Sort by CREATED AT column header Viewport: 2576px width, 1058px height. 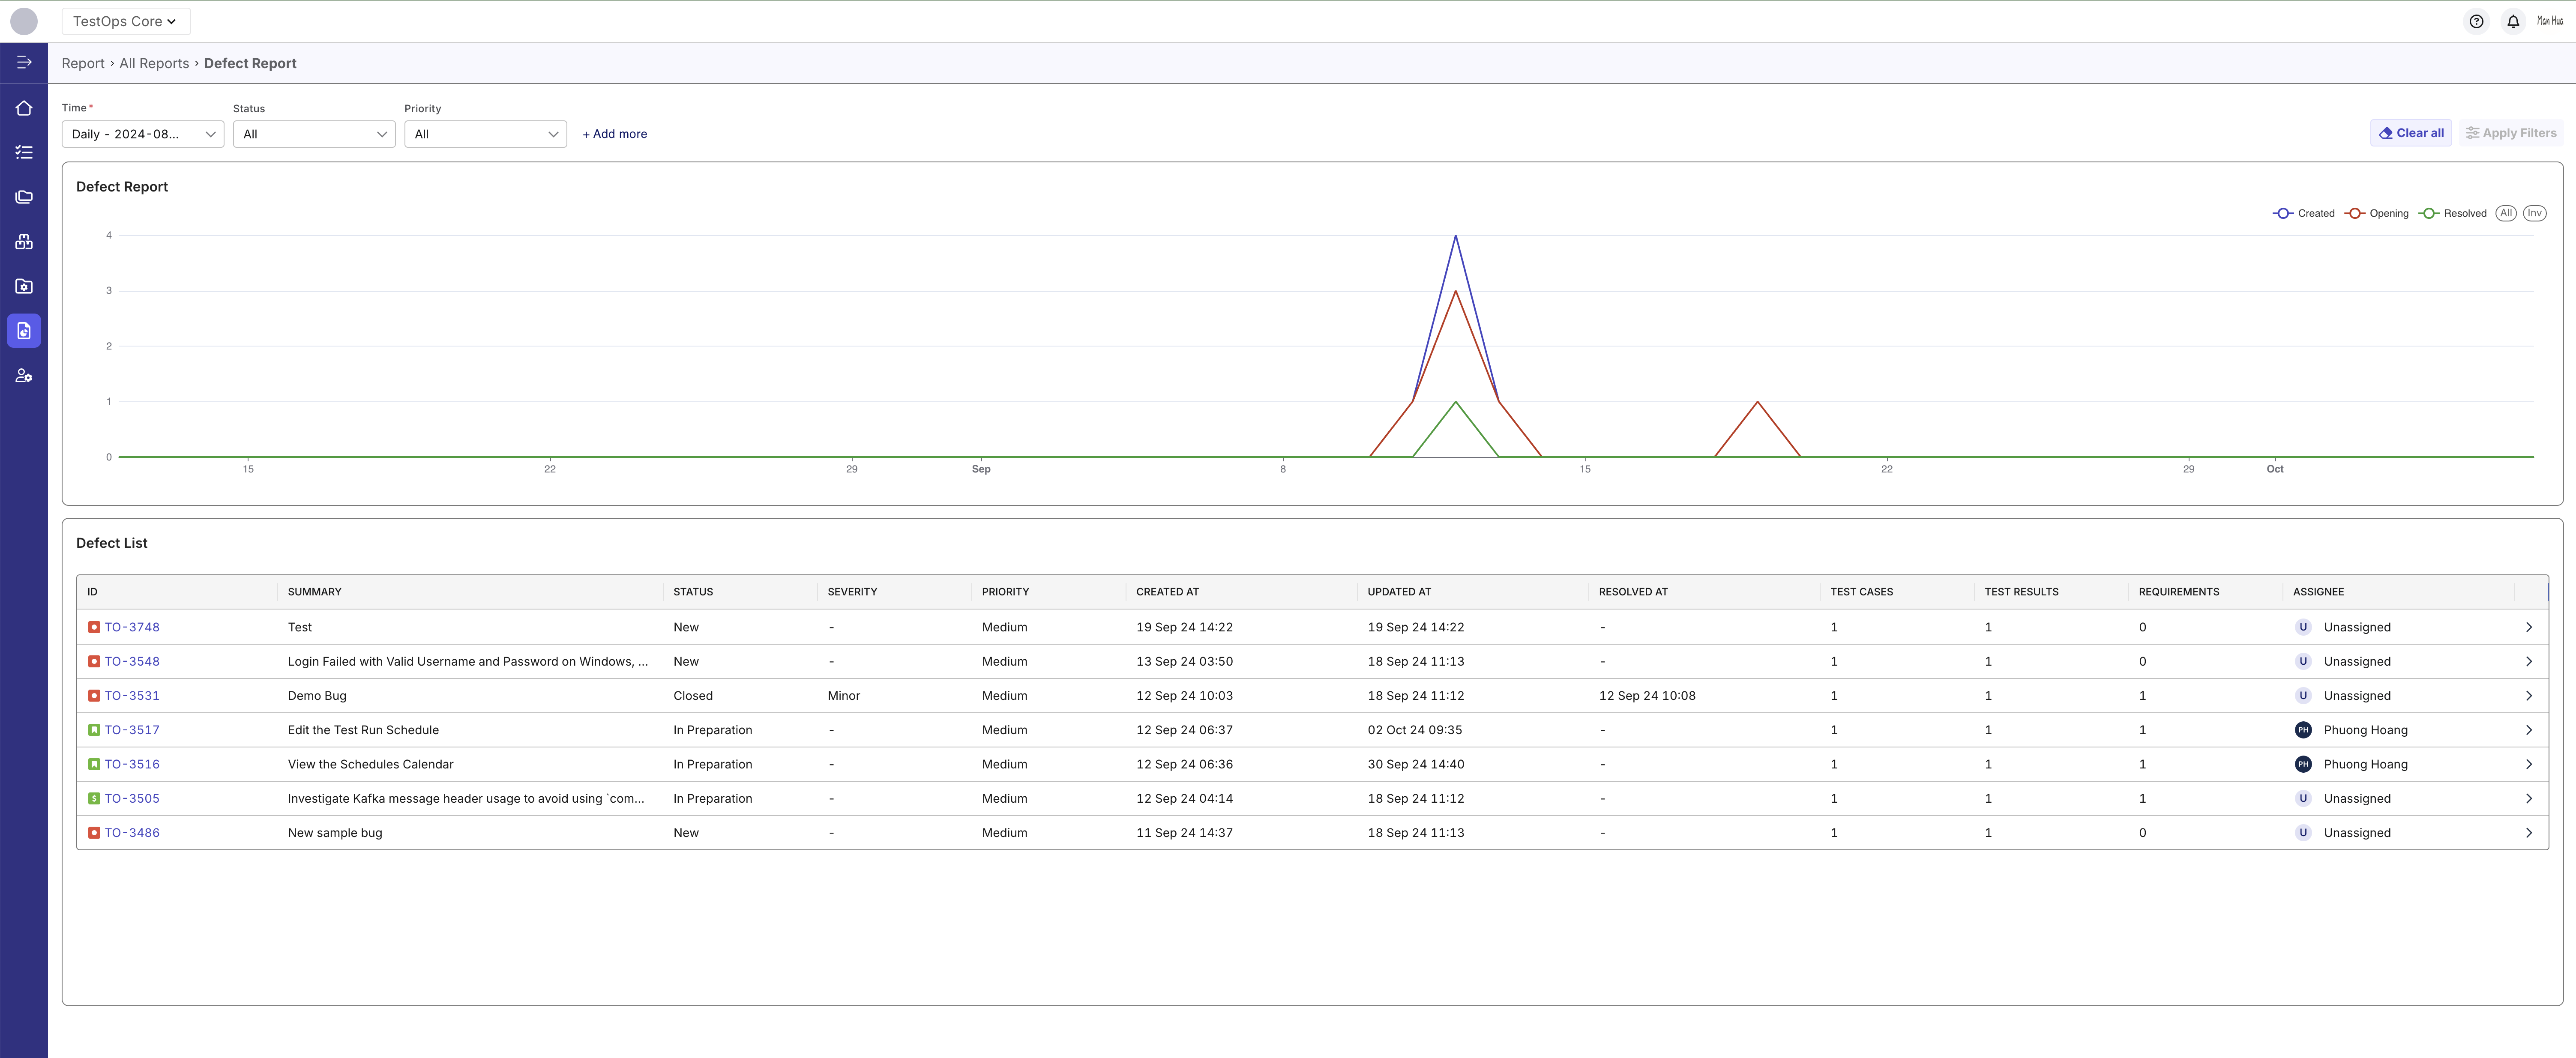(x=1167, y=592)
